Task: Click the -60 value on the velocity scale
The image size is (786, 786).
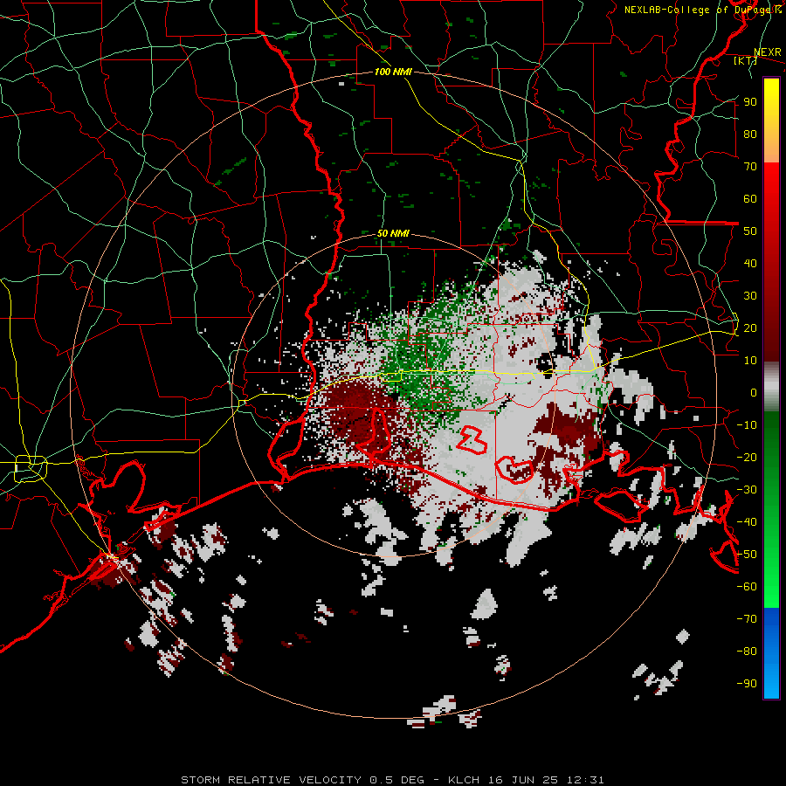Action: pos(747,587)
